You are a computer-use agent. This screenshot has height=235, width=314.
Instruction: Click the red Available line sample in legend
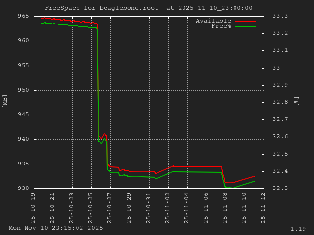click(x=245, y=21)
